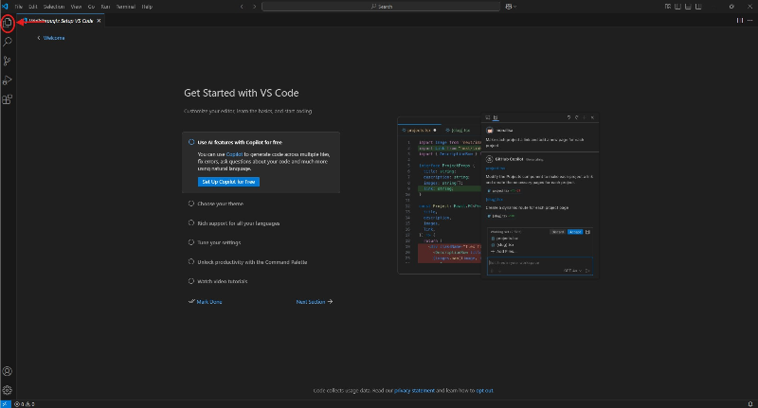The image size is (758, 408).
Task: Click the Copilot preview illustration image
Action: 498,196
